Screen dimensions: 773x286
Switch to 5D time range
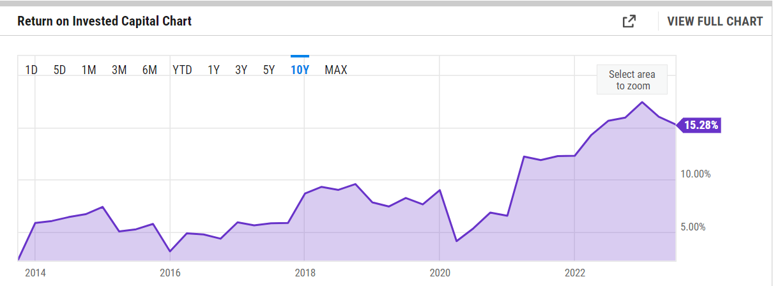[x=59, y=70]
